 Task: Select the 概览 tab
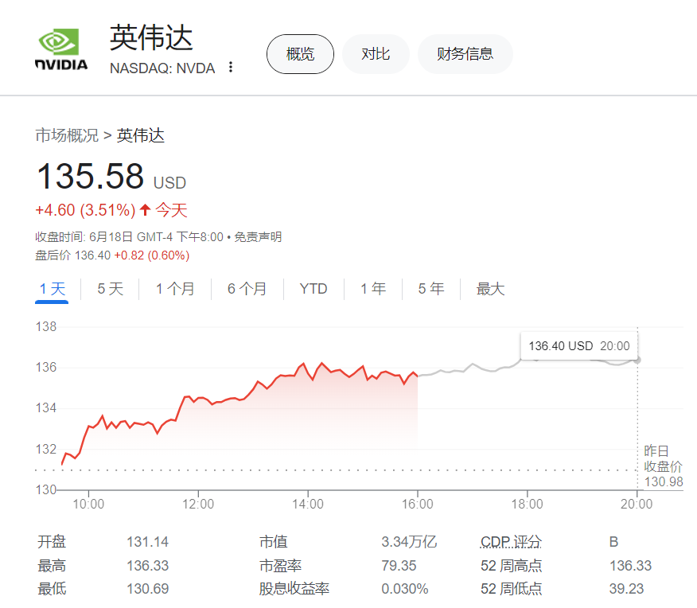click(300, 54)
